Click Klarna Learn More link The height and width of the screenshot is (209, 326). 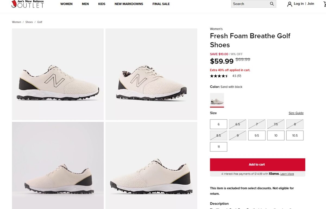[x=287, y=174]
